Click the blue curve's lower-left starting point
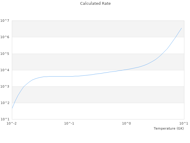 point(12,108)
